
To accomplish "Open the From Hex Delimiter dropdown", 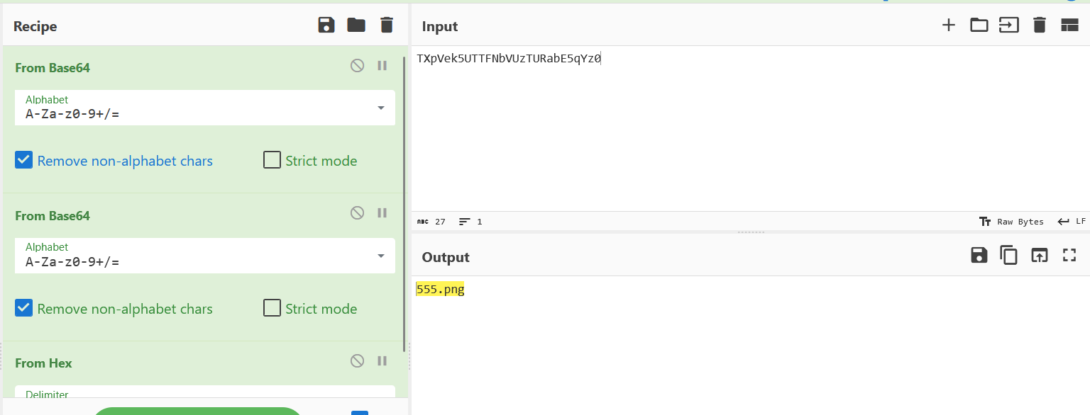I will pos(204,394).
